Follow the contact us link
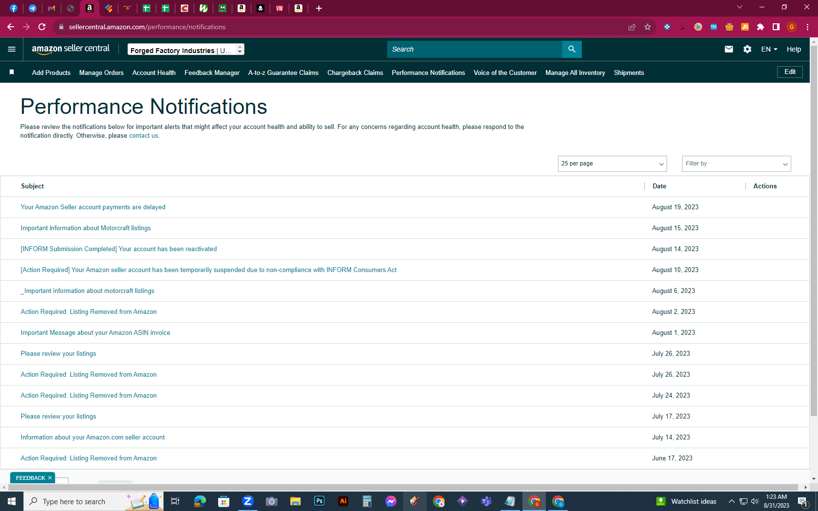This screenshot has height=511, width=818. 143,136
